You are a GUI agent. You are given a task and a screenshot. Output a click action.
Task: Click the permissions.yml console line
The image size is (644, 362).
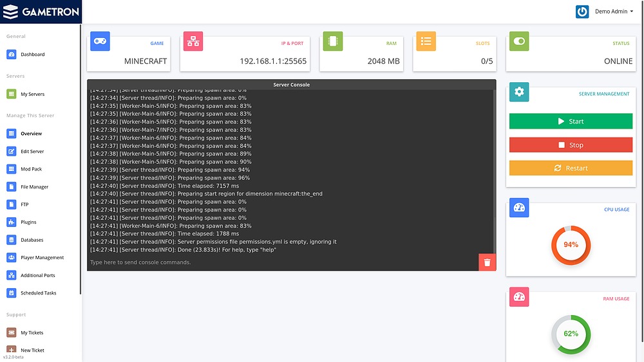213,242
